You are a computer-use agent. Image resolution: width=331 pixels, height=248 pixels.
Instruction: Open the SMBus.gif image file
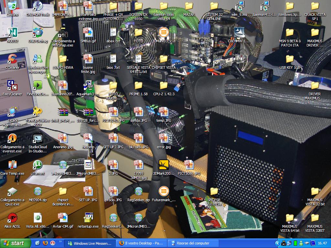[88, 32]
